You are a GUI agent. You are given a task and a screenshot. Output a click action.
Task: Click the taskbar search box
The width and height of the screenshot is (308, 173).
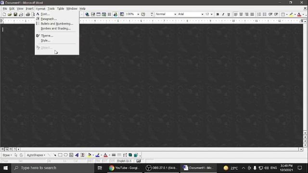tap(52, 168)
